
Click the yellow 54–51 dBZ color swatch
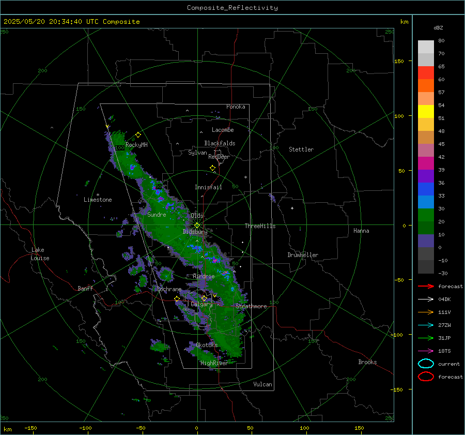[x=426, y=111]
